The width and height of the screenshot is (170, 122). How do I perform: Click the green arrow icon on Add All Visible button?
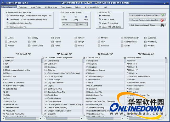pos(162,15)
